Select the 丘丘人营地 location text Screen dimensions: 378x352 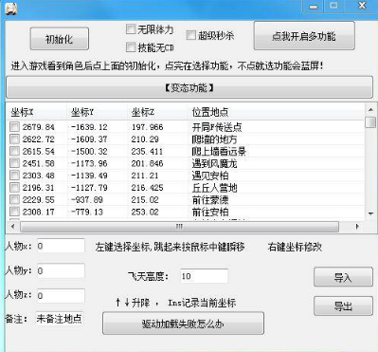[x=215, y=188]
